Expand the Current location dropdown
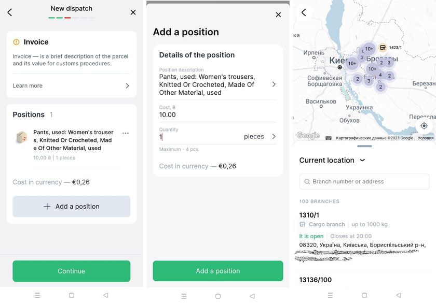This screenshot has width=436, height=304. 362,161
